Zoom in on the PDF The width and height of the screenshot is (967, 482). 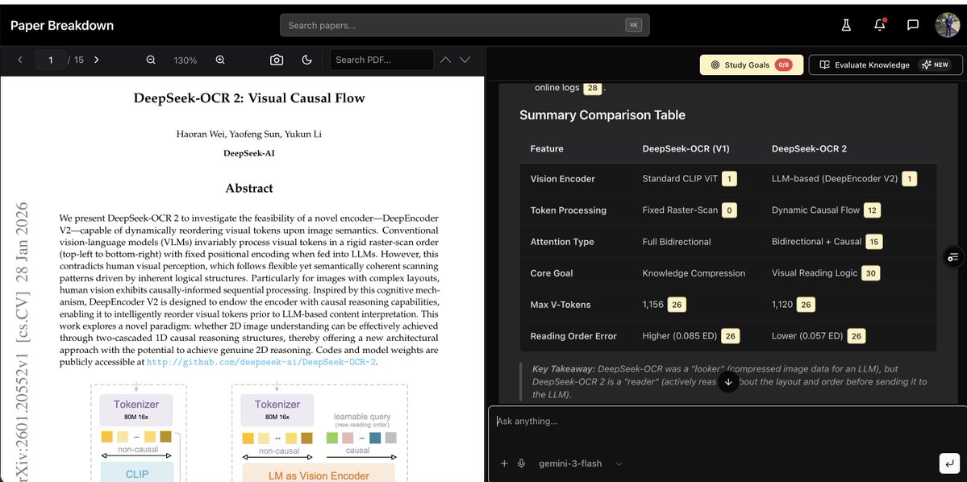pos(220,60)
